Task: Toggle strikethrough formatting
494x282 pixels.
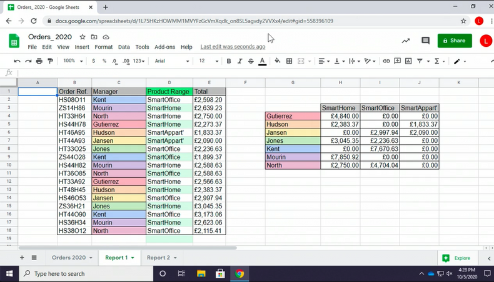Action: pos(250,61)
